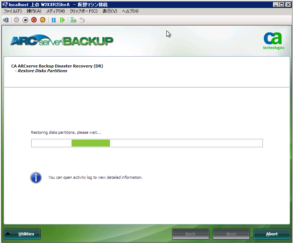Click the VM connection window title icon
Image resolution: width=293 pixels, height=243 pixels.
pyautogui.click(x=5, y=4)
